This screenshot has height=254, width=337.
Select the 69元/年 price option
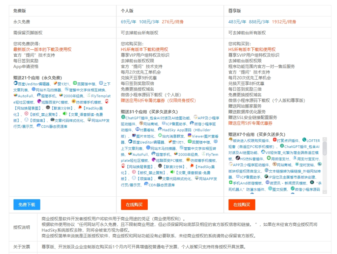(129, 22)
